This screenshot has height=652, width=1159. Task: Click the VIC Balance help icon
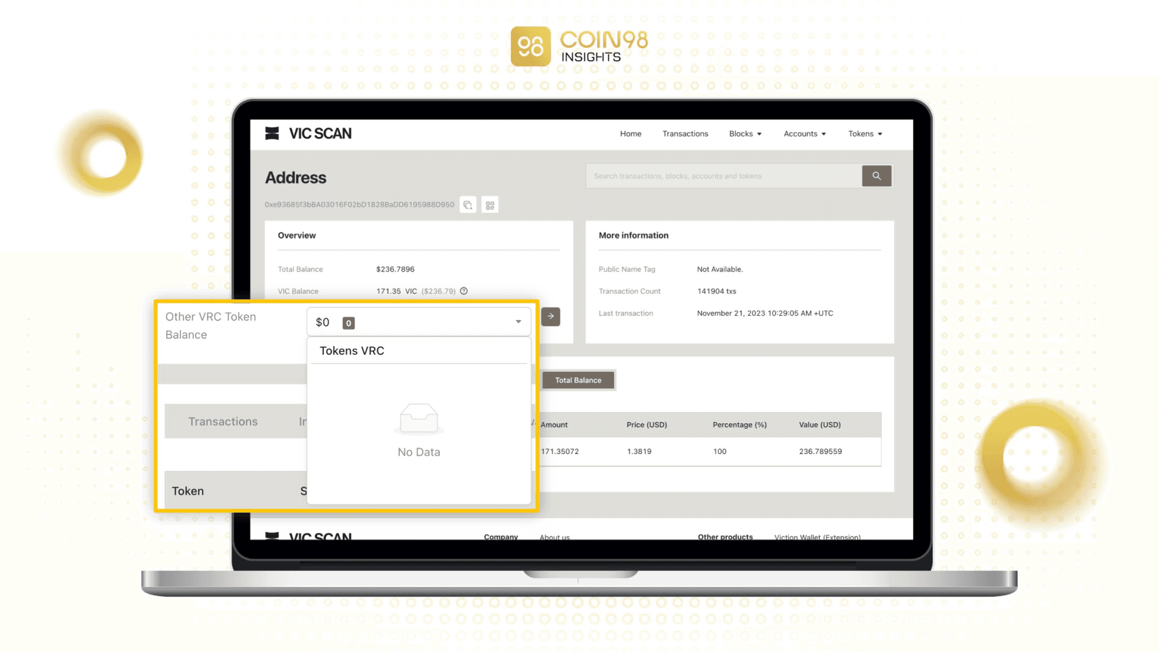point(464,291)
